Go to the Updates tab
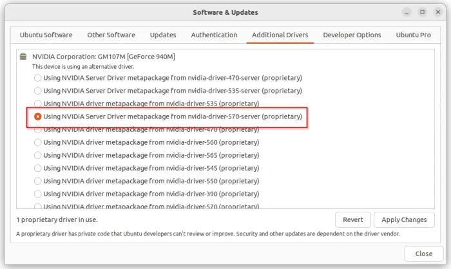The height and width of the screenshot is (269, 451). 163,35
